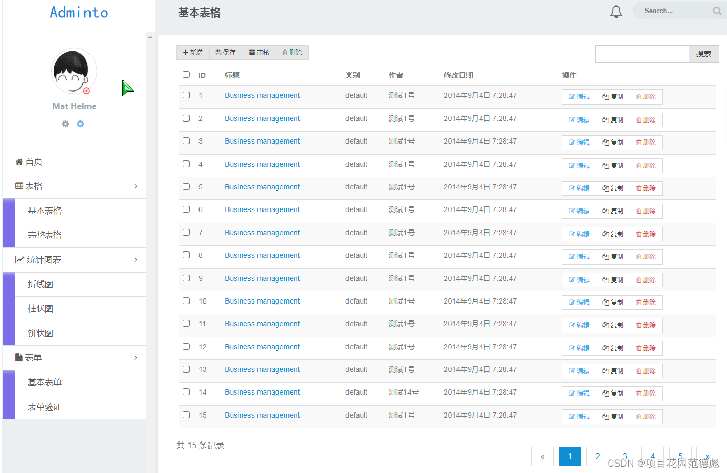Click the Adminto logo

pyautogui.click(x=79, y=12)
